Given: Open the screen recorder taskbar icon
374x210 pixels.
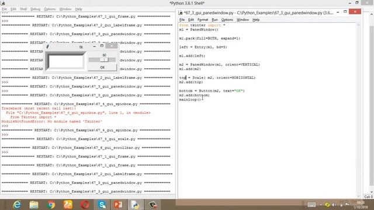Looking at the screenshot, I should pos(153,205).
